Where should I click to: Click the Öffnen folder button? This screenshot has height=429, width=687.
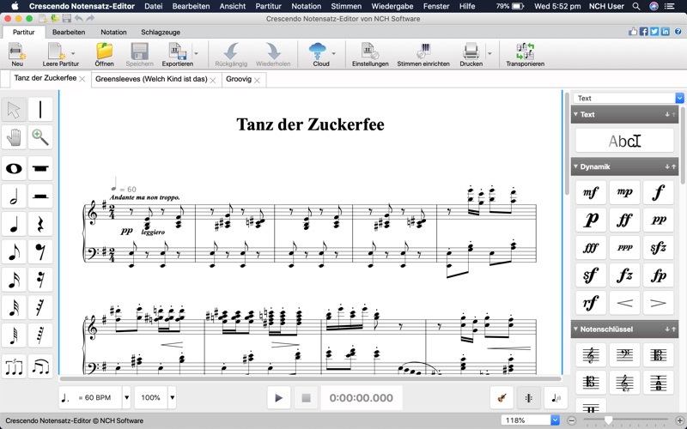(x=104, y=55)
